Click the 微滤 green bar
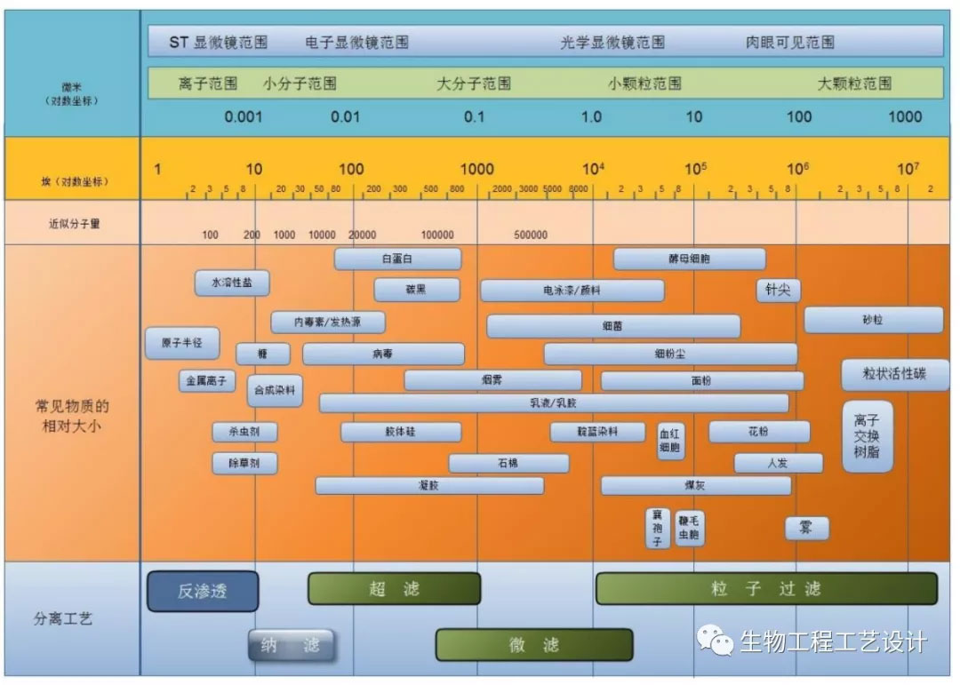 (x=533, y=646)
